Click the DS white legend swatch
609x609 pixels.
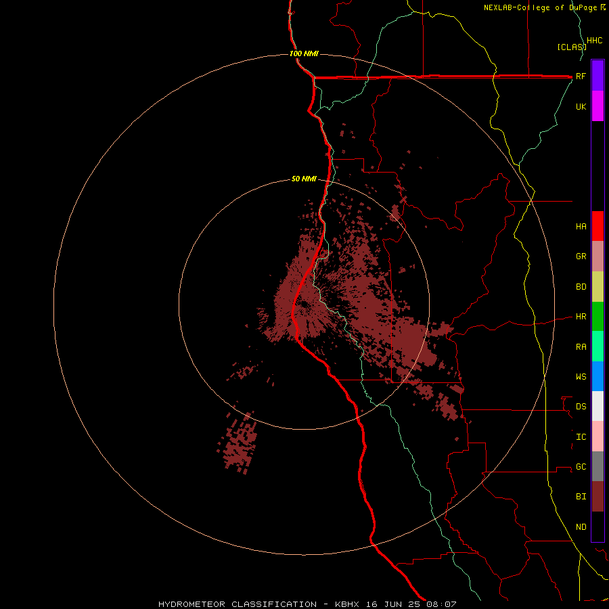[x=597, y=406]
